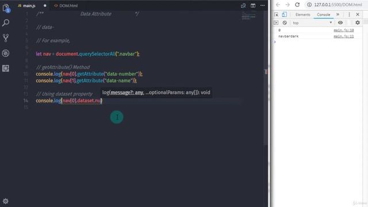Viewport: 368px width, 207px height.
Task: Click the code minimap preview
Action: click(248, 16)
